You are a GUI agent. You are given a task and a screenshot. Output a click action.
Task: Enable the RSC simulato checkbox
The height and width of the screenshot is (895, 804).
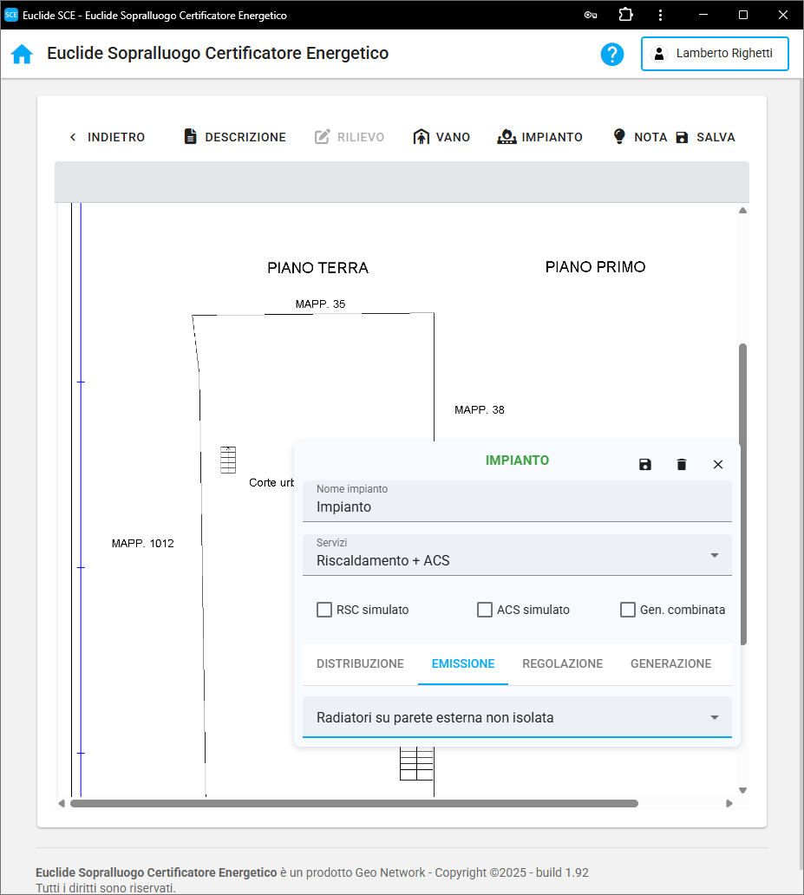tap(324, 610)
